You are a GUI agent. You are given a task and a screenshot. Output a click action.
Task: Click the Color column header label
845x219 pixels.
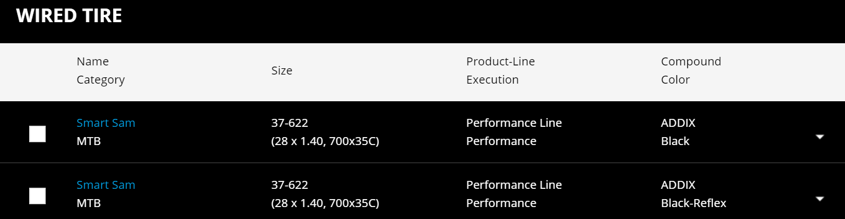point(675,80)
